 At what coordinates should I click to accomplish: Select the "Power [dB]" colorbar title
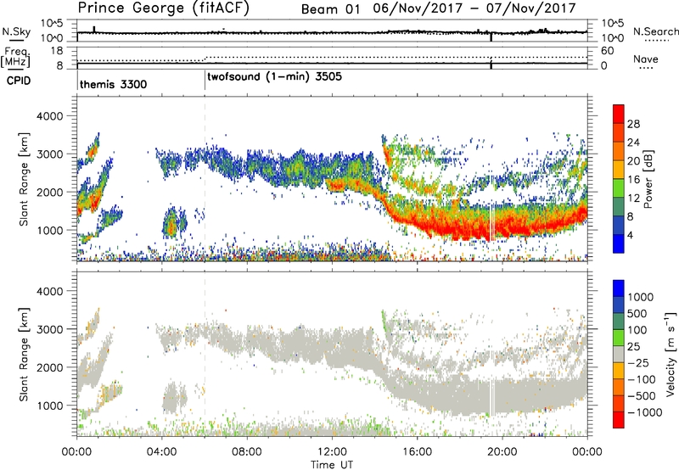click(648, 179)
